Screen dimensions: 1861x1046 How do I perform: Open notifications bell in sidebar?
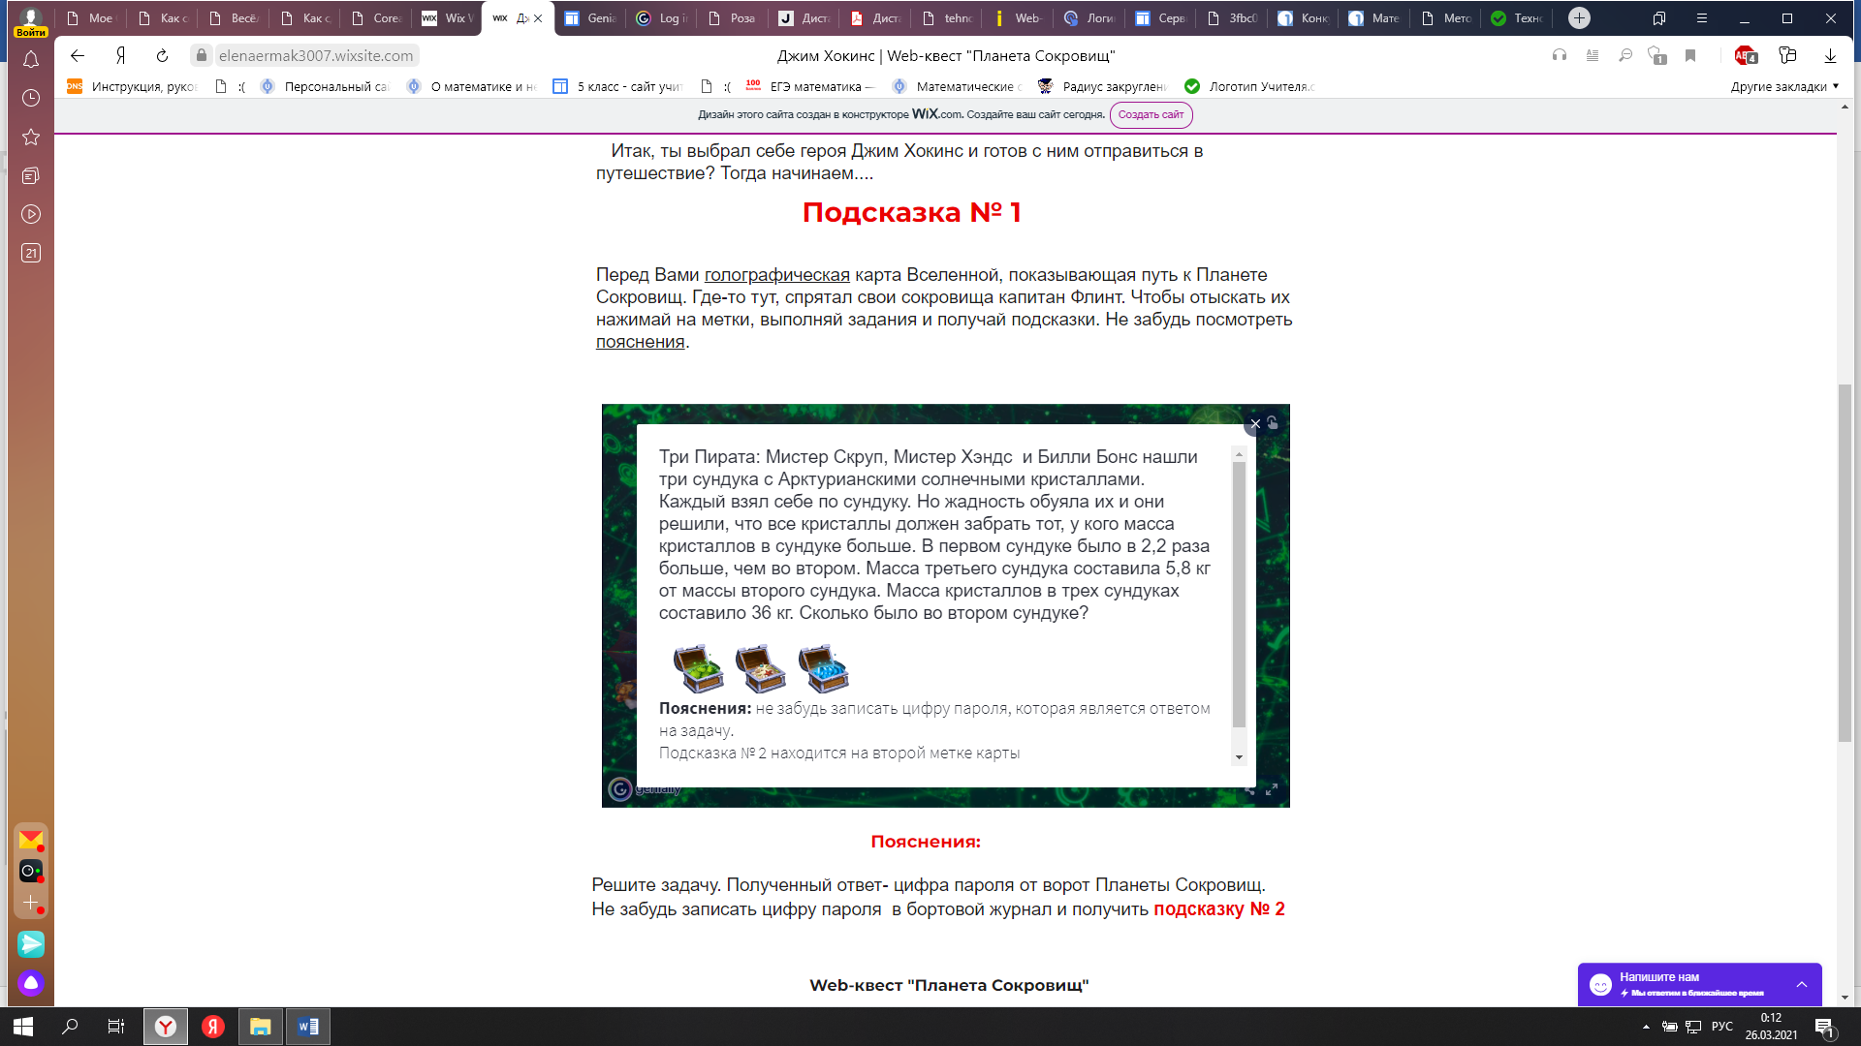(x=31, y=60)
